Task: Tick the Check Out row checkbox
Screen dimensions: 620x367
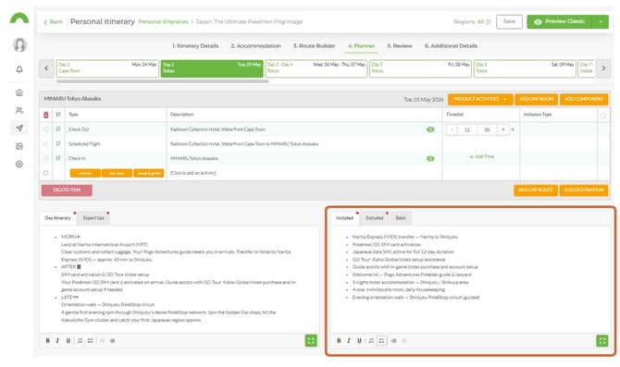Action: click(x=46, y=129)
